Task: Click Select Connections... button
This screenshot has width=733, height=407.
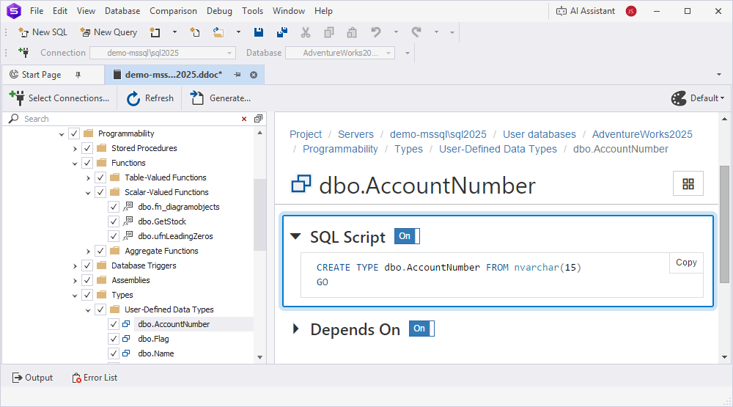Action: click(59, 98)
